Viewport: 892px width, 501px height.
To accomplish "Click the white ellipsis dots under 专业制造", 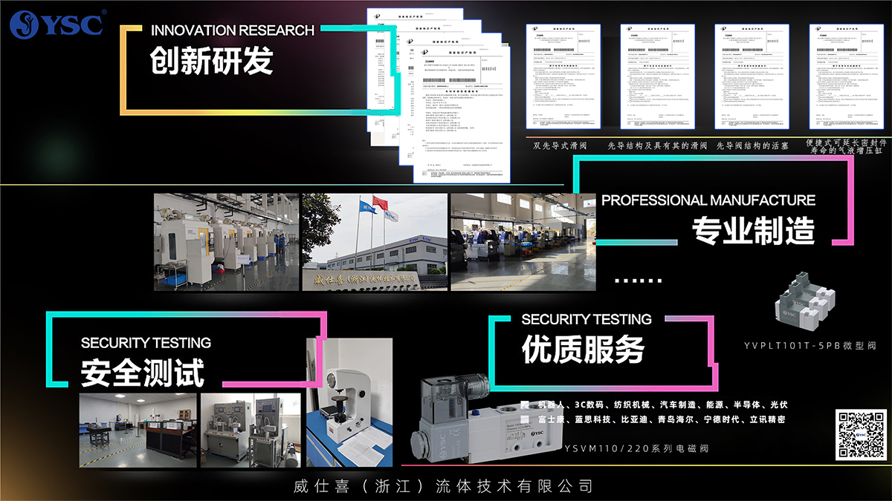I will click(x=639, y=281).
